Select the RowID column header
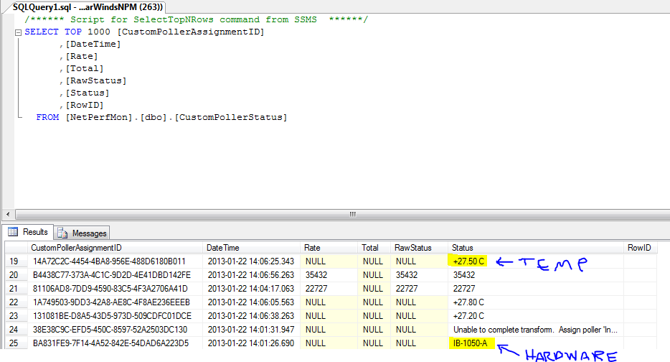The width and height of the screenshot is (670, 362). 640,248
